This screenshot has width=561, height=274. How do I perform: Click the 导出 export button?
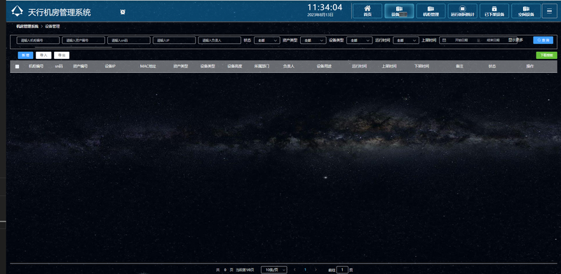62,55
